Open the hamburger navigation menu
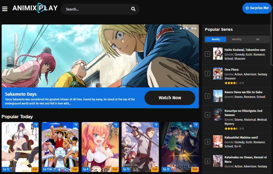 coord(5,9)
